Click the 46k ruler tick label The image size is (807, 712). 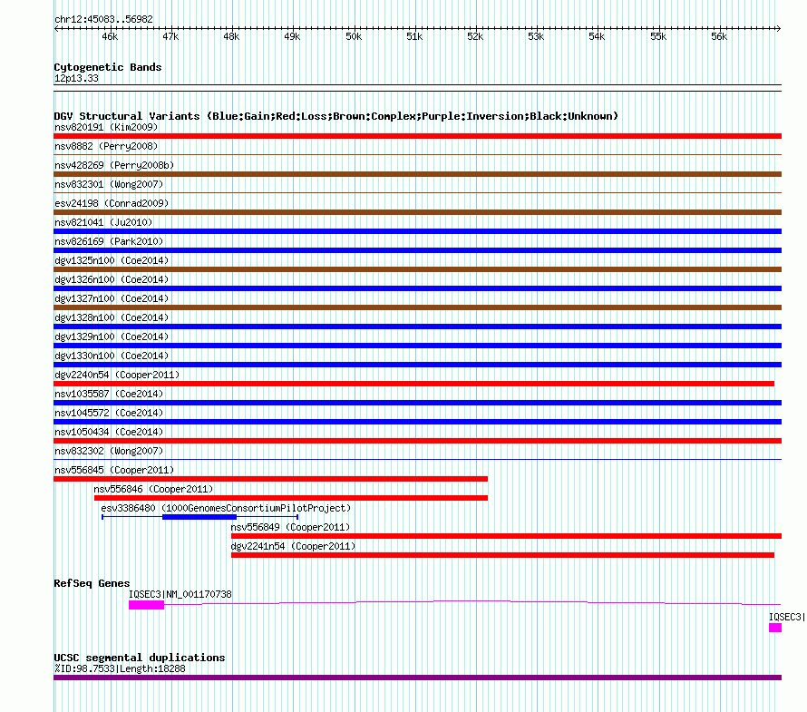click(110, 36)
